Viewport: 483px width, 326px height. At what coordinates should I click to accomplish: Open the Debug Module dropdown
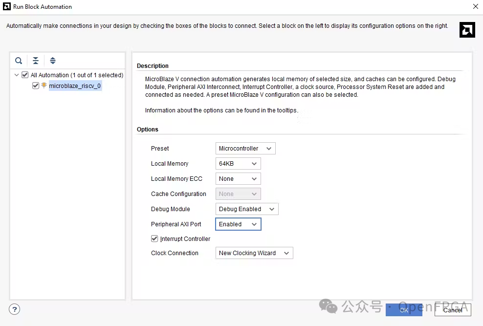[247, 209]
